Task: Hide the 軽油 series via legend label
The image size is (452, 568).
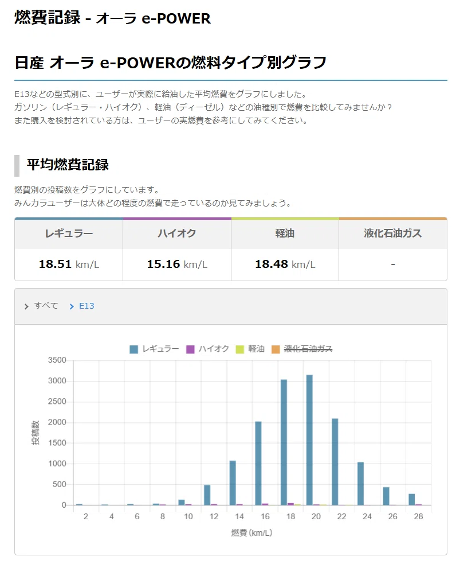Action: coord(257,349)
